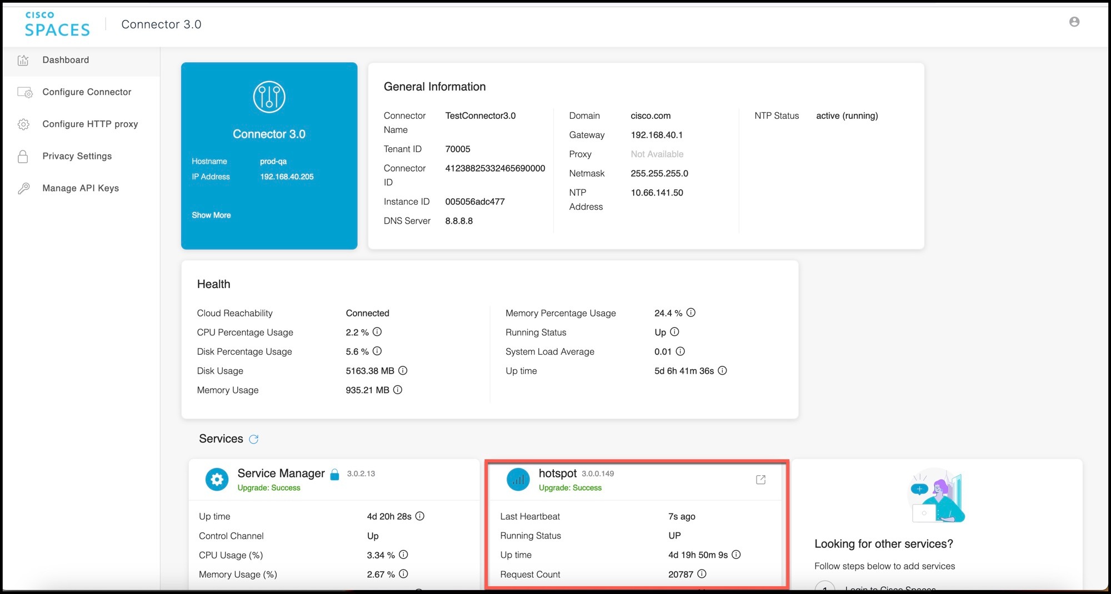Image resolution: width=1111 pixels, height=594 pixels.
Task: Click the user profile icon top right
Action: (x=1074, y=22)
